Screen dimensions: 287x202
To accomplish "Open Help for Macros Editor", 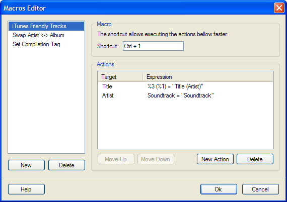I will tap(26, 189).
